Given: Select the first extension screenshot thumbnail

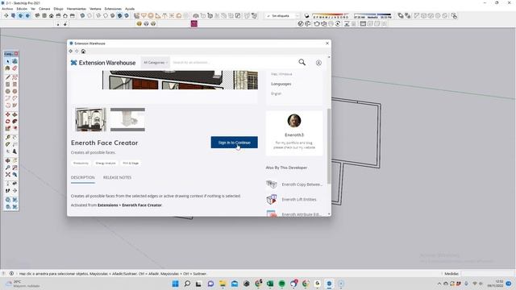Looking at the screenshot, I should (90, 120).
